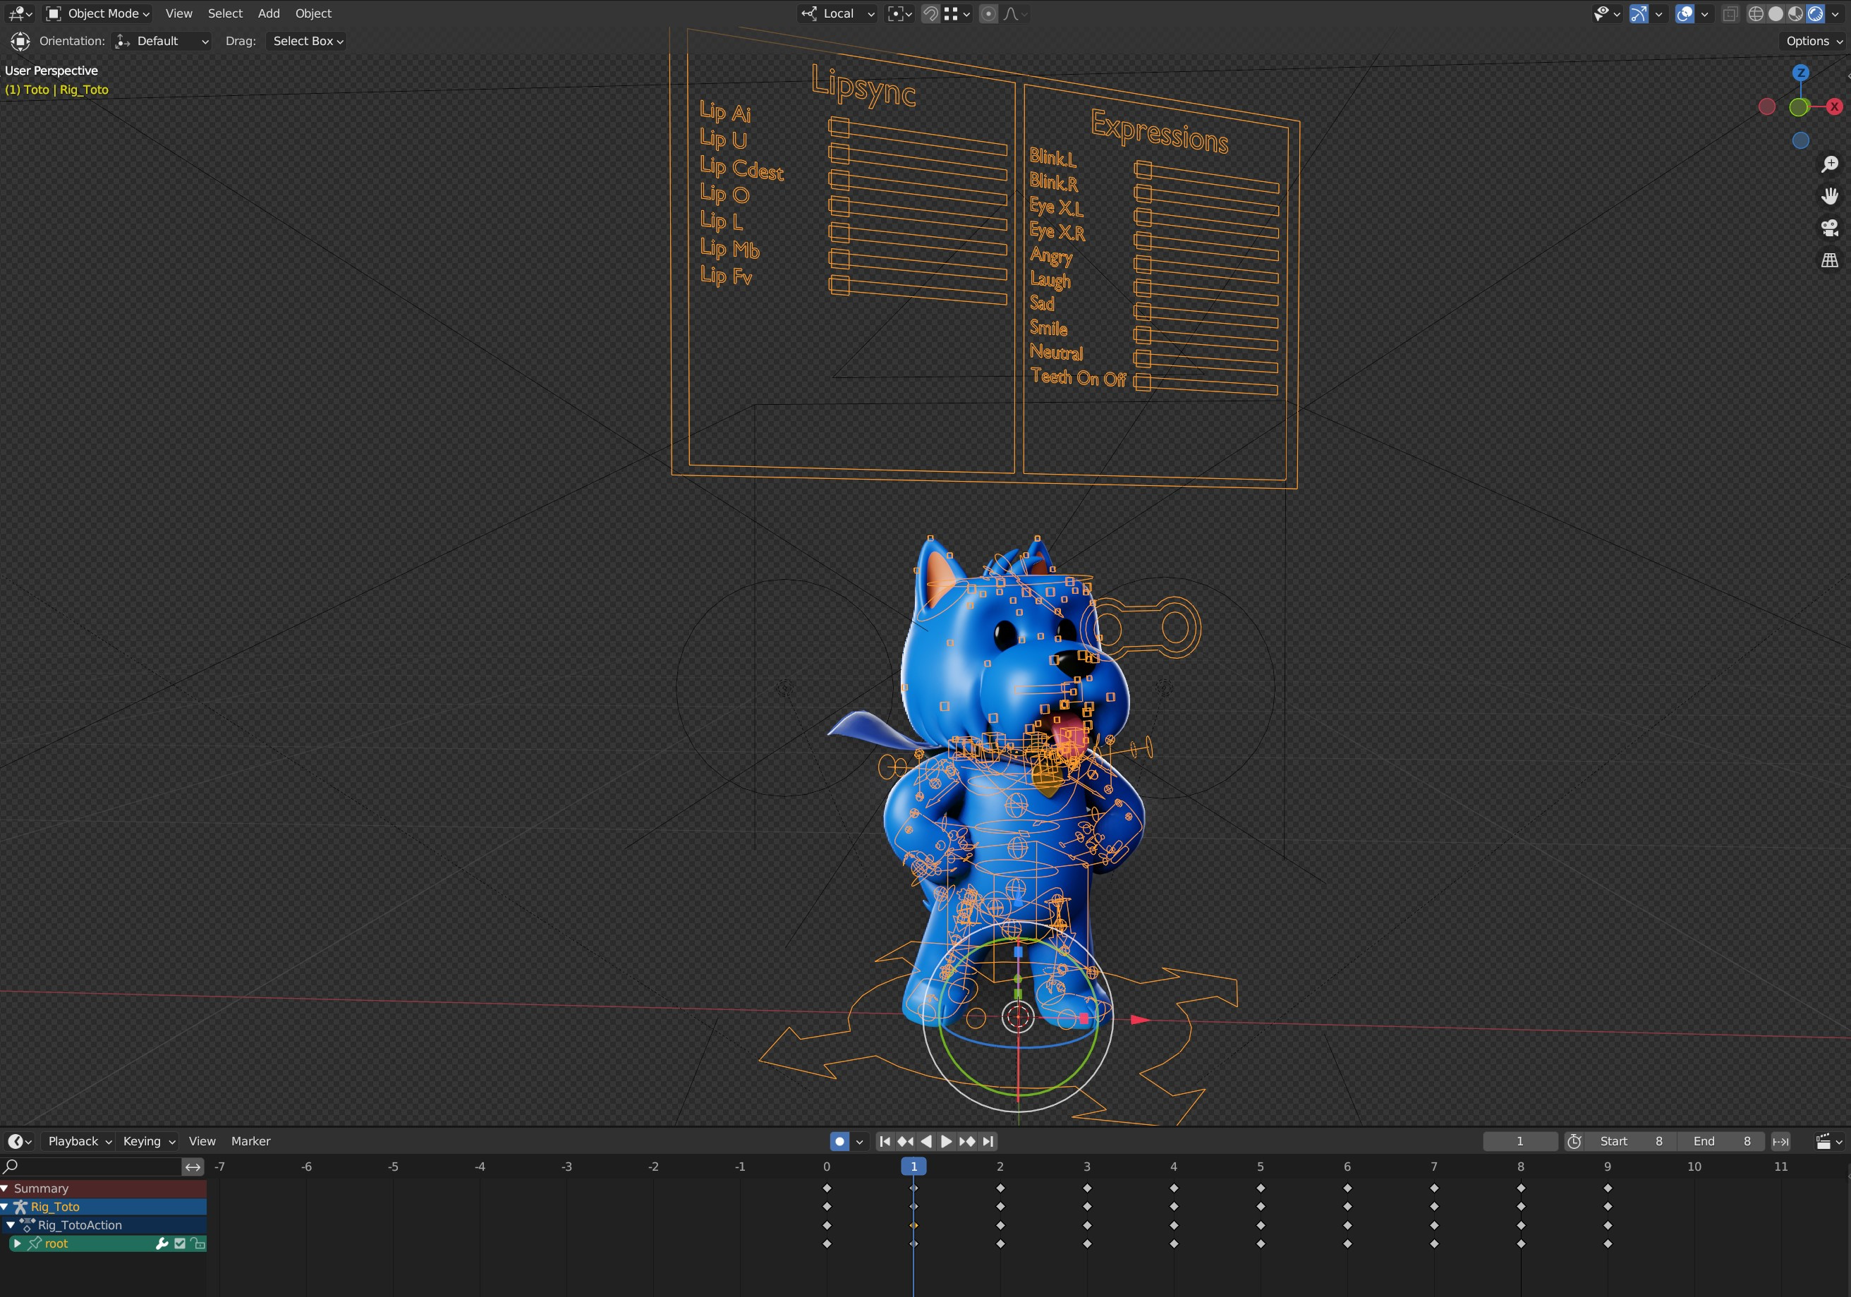Uncheck the root channel enable checkbox
Screen dimensions: 1851x1297
pos(179,1243)
